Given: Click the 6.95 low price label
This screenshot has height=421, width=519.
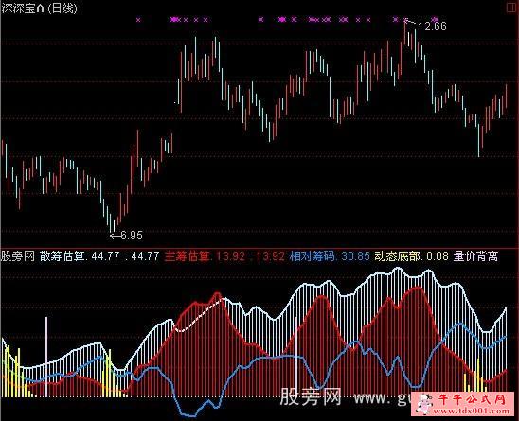Looking at the screenshot, I should coord(132,236).
